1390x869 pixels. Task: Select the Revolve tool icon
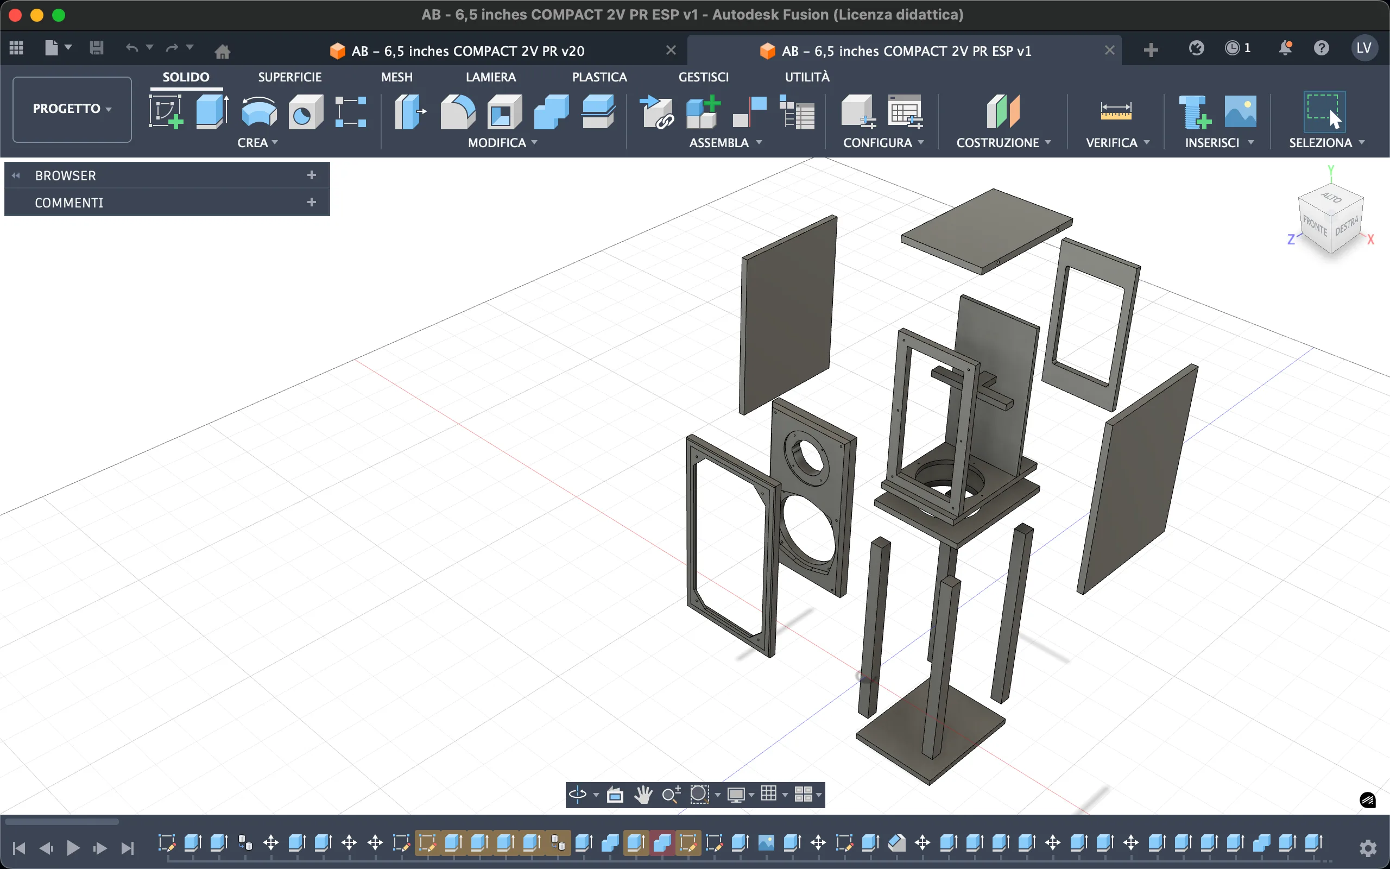tap(258, 111)
